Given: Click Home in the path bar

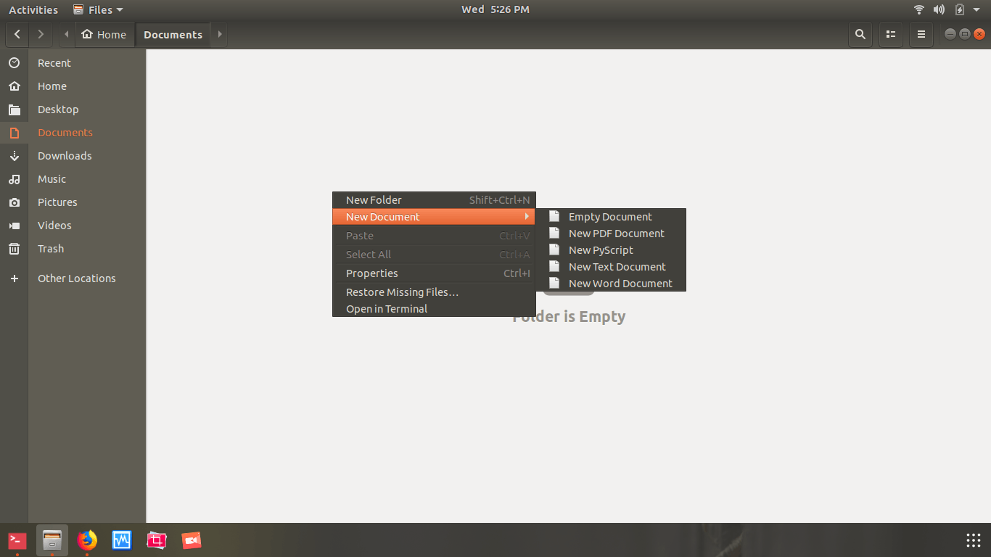Looking at the screenshot, I should pyautogui.click(x=104, y=34).
